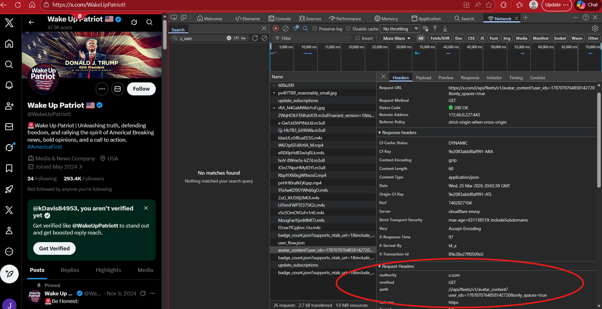Open Console panel tab
This screenshot has width=602, height=309.
(280, 18)
